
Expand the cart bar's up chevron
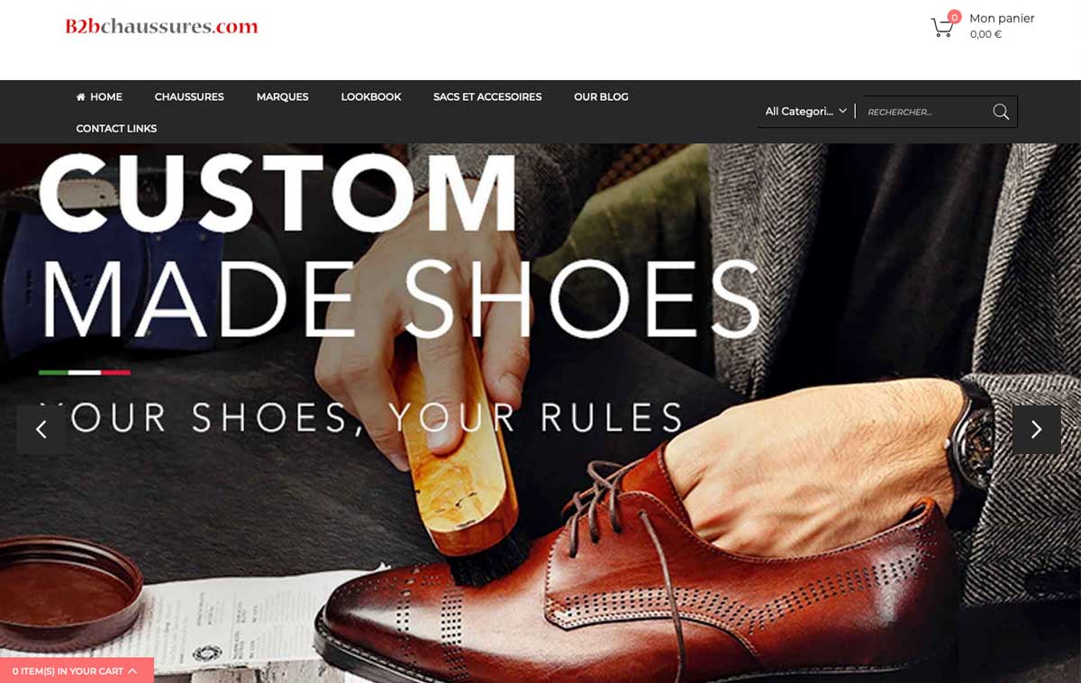(132, 670)
